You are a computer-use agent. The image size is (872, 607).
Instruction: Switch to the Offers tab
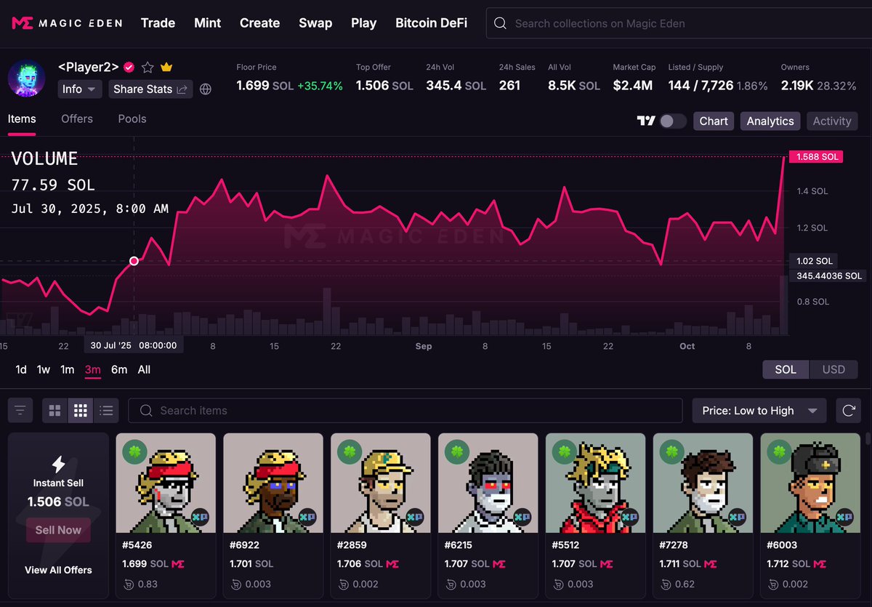(x=77, y=119)
